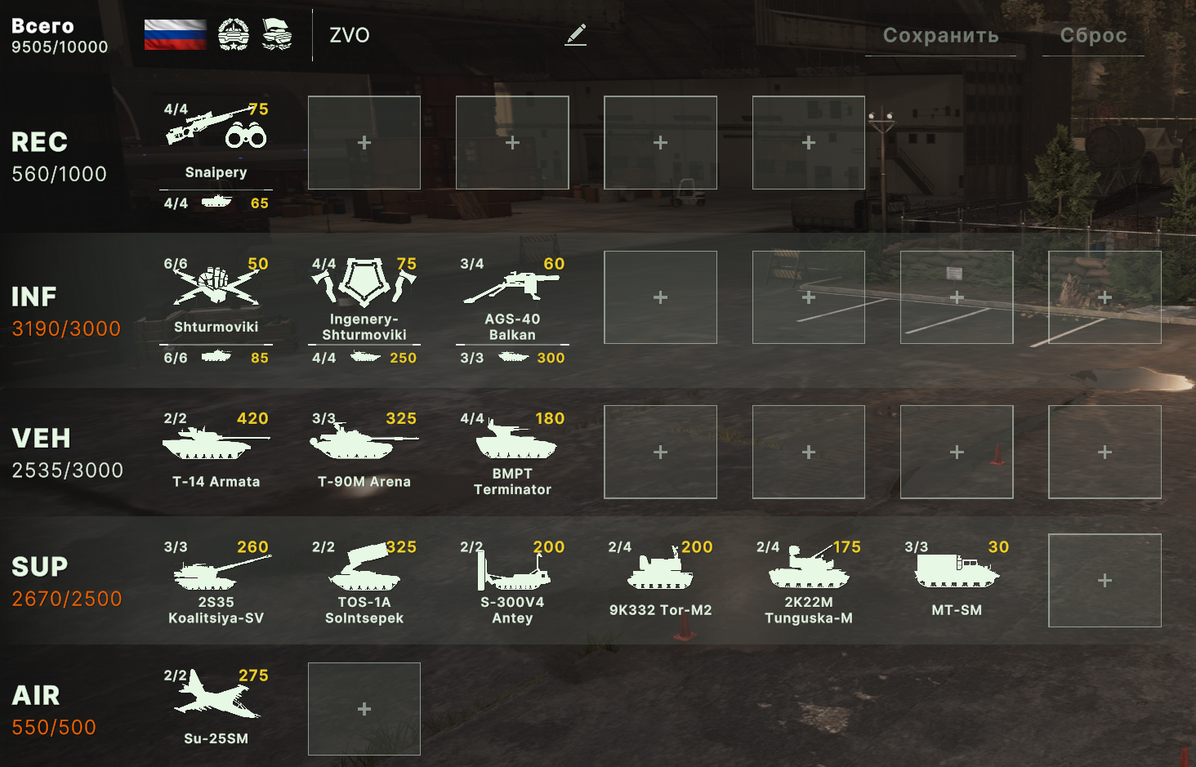Click the Russian flag nation icon
Screen dimensions: 1196x767
pyautogui.click(x=175, y=35)
